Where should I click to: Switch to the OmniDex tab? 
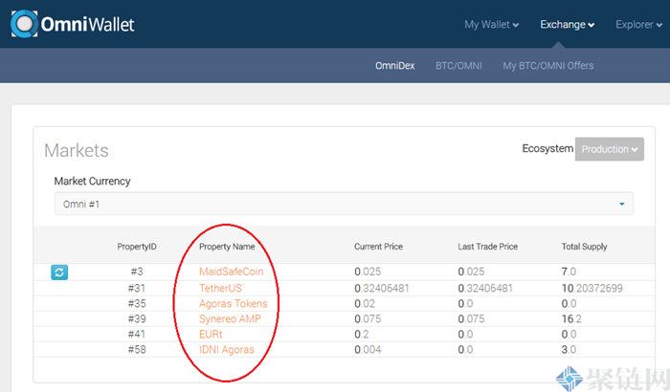[394, 66]
